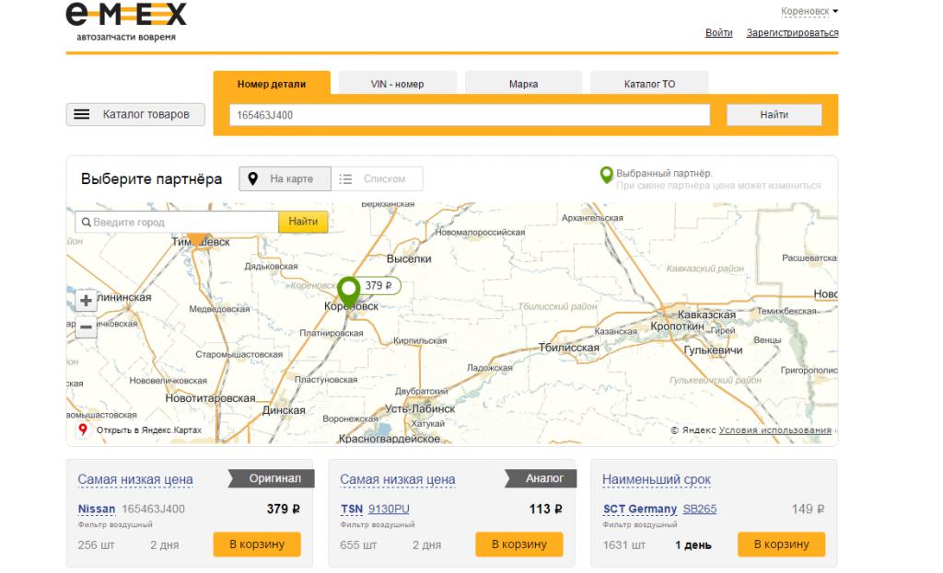Add Nissan 165463J400 to cart
Viewport: 943px width, 573px height.
(257, 544)
